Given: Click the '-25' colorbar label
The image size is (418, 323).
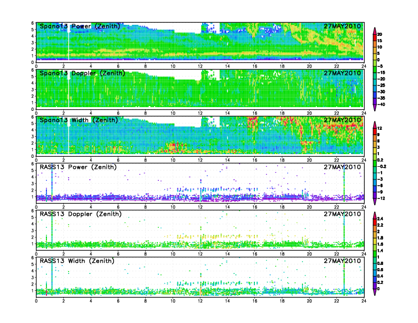Looking at the screenshot, I should click(381, 85).
